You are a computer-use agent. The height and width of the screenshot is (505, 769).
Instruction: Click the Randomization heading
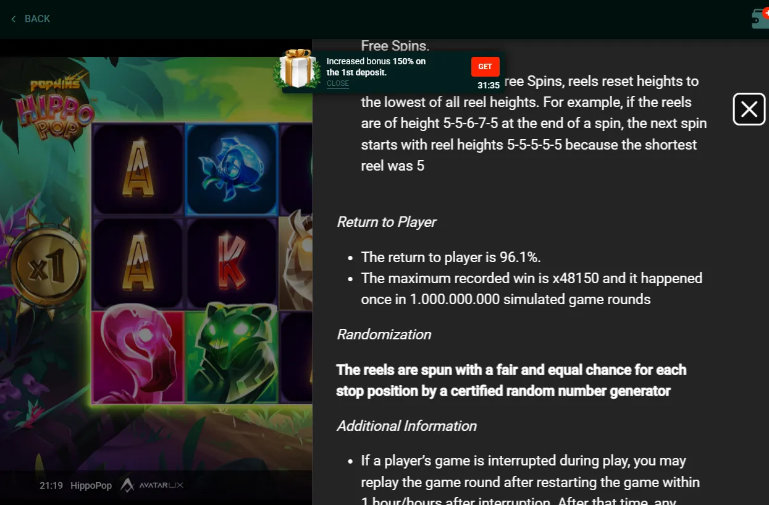point(384,334)
